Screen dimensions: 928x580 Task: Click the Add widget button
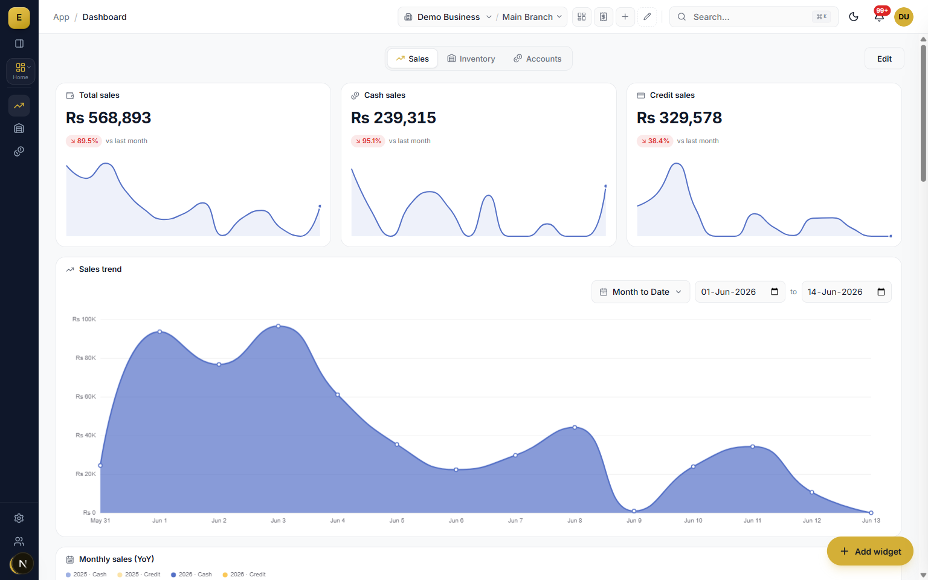[x=870, y=551]
